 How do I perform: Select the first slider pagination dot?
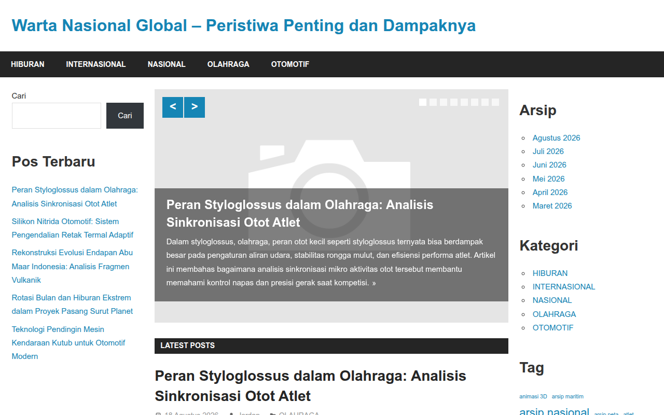pos(423,102)
